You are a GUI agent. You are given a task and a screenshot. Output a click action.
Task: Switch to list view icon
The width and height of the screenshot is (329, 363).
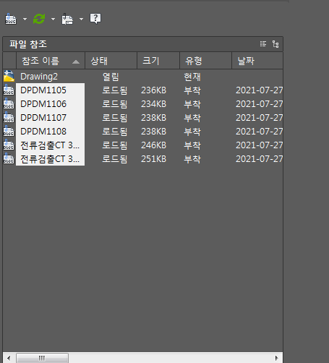click(x=263, y=44)
